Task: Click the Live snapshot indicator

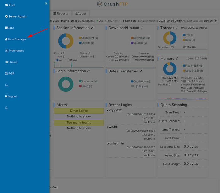Action: [x=100, y=21]
